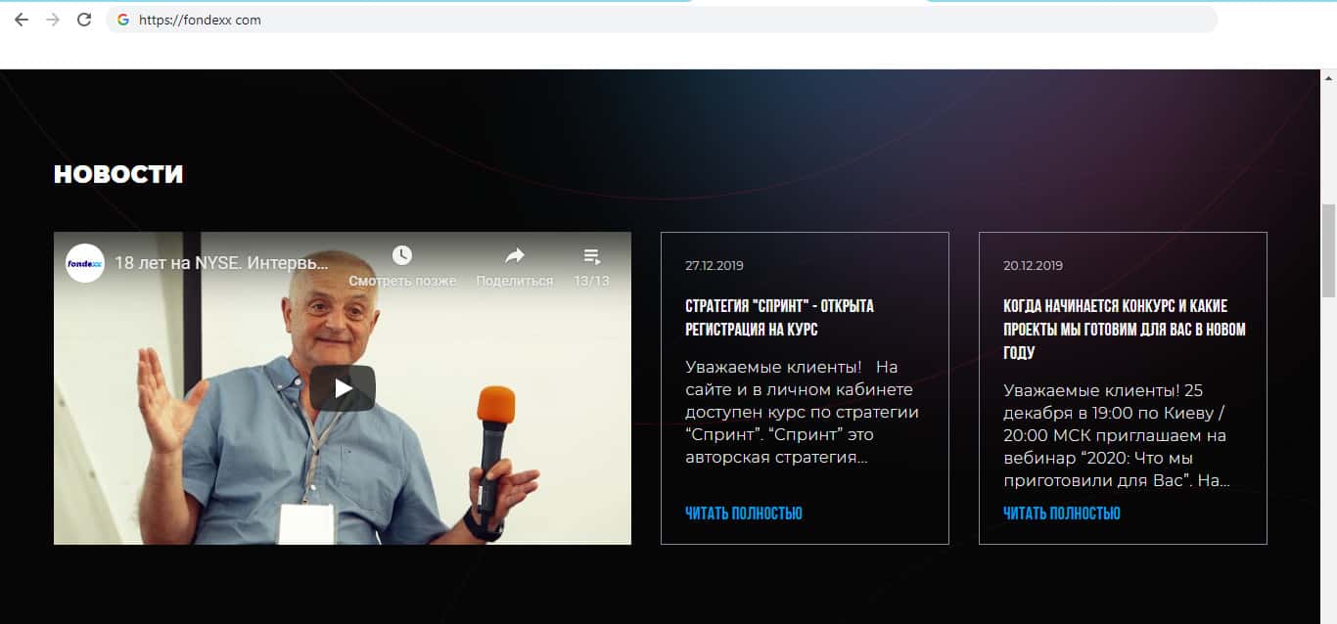Click the Спринт news excerpt text
Screen dimensions: 1337x624
coord(802,412)
